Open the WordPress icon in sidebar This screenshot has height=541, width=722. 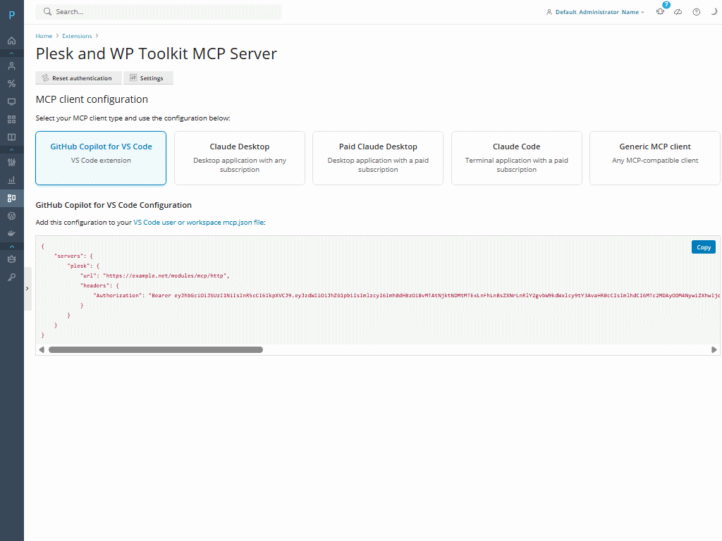[11, 216]
